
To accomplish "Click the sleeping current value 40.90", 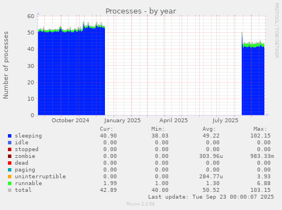I will [x=108, y=136].
